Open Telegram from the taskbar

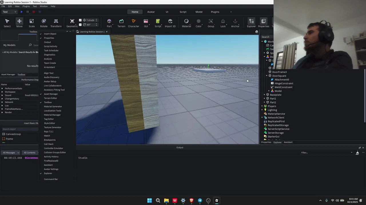(x=200, y=200)
